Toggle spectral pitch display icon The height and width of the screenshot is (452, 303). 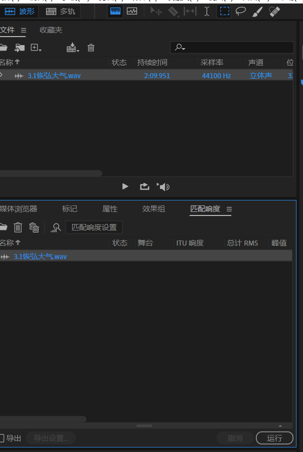pyautogui.click(x=132, y=12)
